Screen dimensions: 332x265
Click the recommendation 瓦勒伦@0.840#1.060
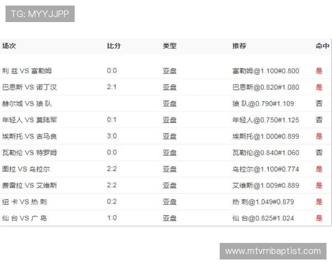(266, 152)
